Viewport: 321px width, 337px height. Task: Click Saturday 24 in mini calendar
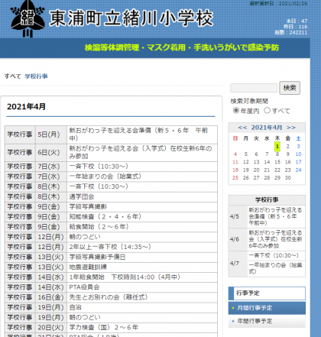pos(298,170)
